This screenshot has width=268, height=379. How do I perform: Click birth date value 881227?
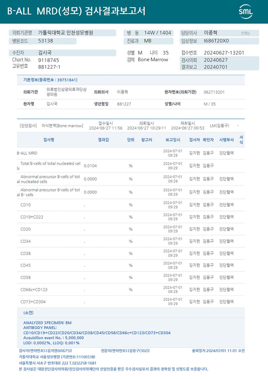[x=124, y=104]
